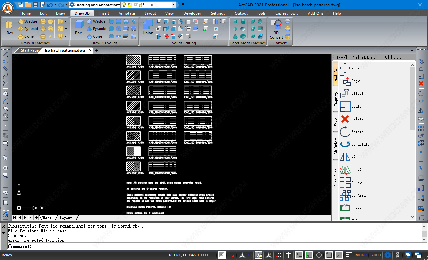Click the Tool Palettes vertical scrollbar

click(413, 141)
